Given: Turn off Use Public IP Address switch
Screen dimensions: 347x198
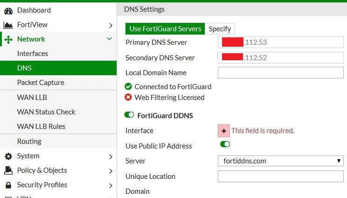Looking at the screenshot, I should tap(225, 144).
